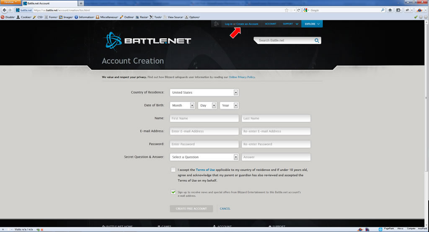
Task: Click the Google search box in the toolbar
Action: coord(345,10)
